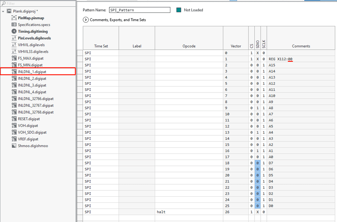This screenshot has height=222, width=337.
Task: Click the Plank.digiproj project icon
Action: [x=9, y=11]
